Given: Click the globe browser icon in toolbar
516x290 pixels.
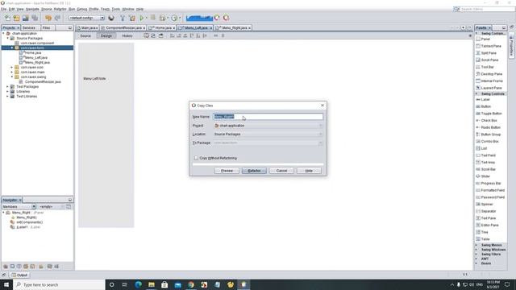Looking at the screenshot, I should 111,18.
